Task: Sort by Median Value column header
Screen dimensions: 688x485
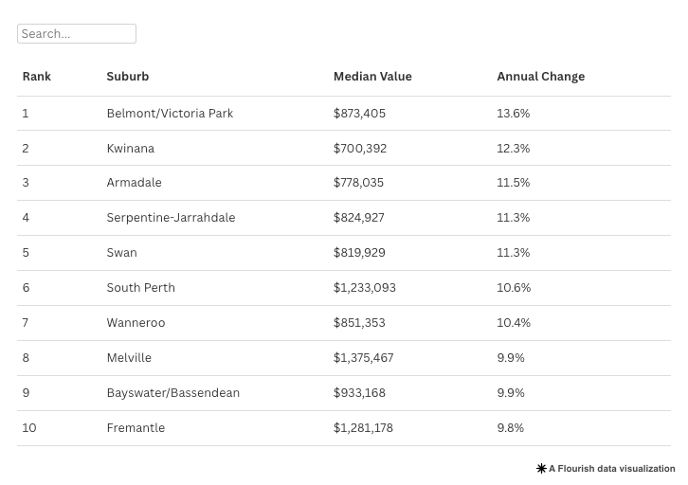Action: click(372, 77)
